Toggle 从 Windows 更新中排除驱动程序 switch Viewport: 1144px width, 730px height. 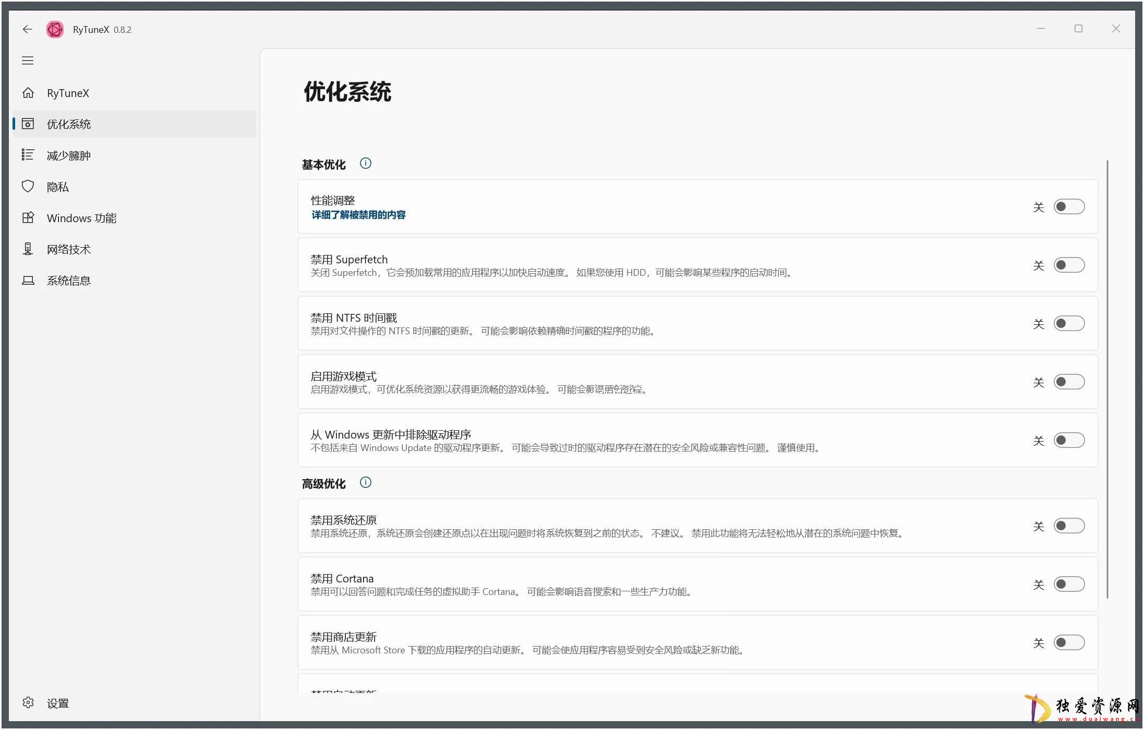pos(1069,440)
